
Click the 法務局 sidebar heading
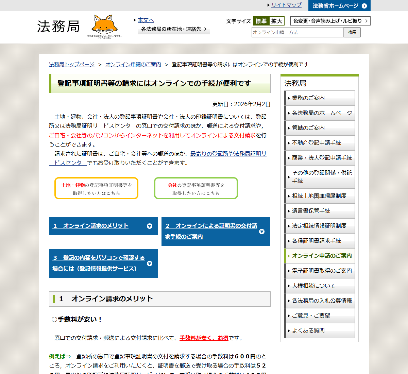click(295, 83)
